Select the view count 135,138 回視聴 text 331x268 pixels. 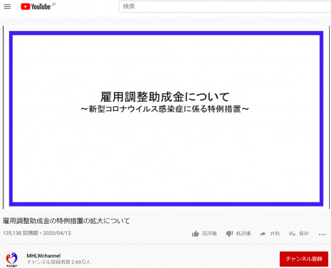pyautogui.click(x=21, y=233)
